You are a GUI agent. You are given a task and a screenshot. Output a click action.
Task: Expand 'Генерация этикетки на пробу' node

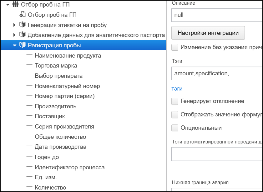tap(14, 25)
